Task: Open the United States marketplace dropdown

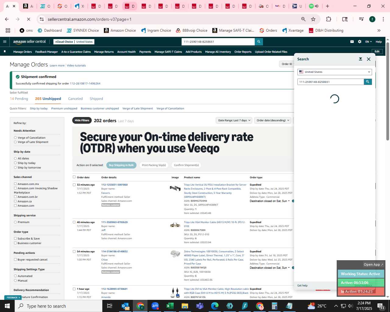Action: click(335, 72)
